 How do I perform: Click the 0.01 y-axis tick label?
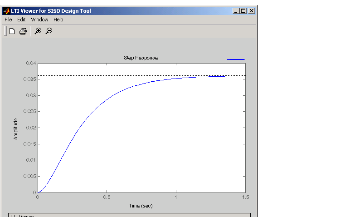31,160
